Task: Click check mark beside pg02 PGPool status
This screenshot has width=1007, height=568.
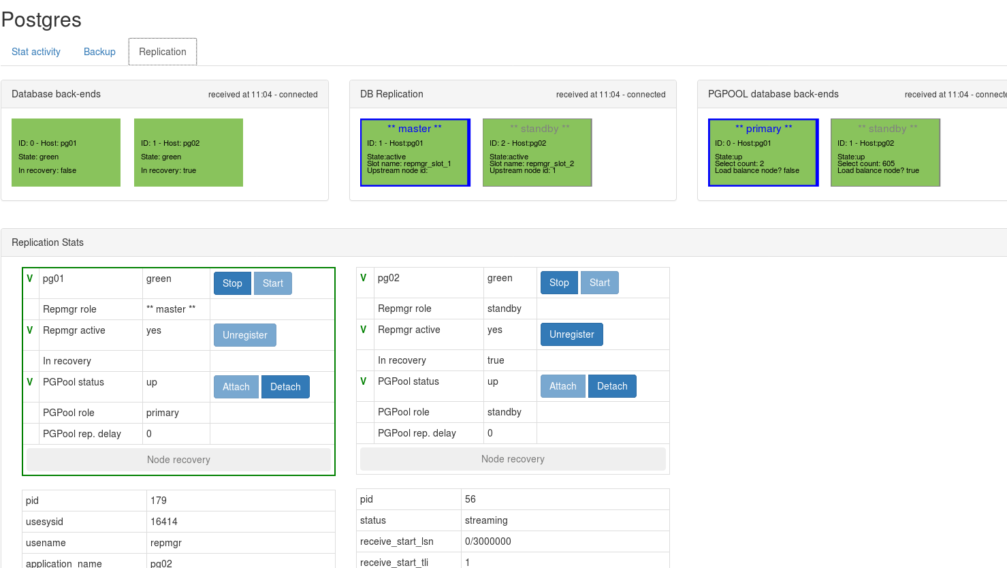Action: tap(364, 381)
